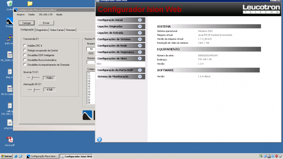This screenshot has width=283, height=159.
Task: Collapse the Configurações de Slots section
Action: pyautogui.click(x=140, y=58)
